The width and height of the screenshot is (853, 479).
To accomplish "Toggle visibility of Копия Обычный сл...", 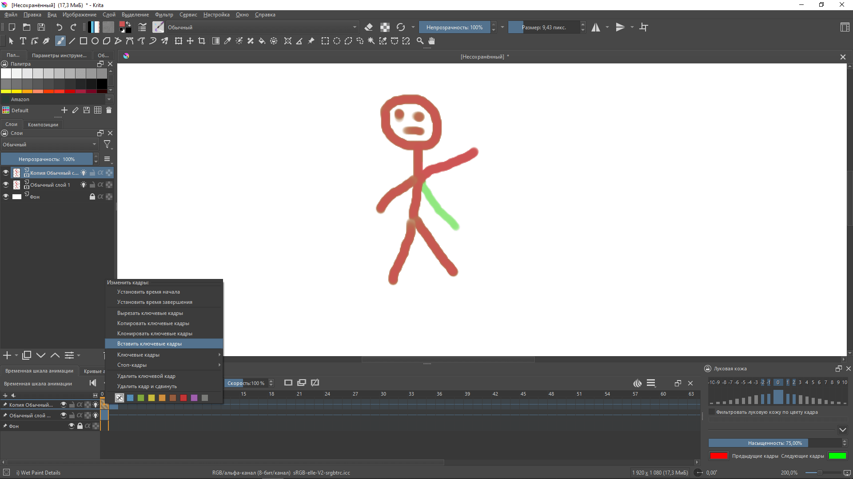I will tap(6, 173).
